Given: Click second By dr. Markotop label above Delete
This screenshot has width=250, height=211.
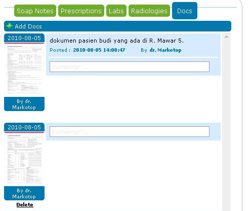Looking at the screenshot, I should click(24, 193).
